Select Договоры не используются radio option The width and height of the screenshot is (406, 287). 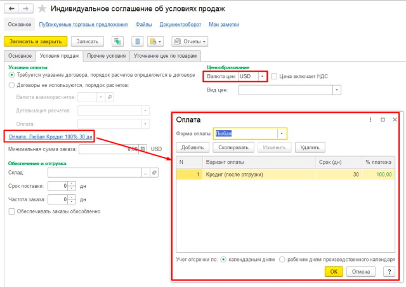click(x=12, y=85)
